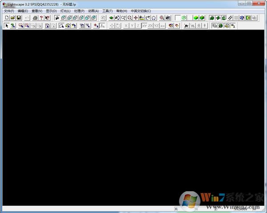Open the 文件(F) menu
The height and width of the screenshot is (213, 267).
(9, 11)
